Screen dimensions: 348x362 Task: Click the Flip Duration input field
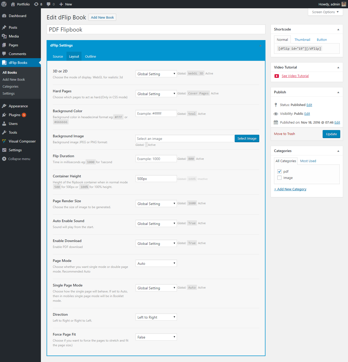[x=156, y=159]
